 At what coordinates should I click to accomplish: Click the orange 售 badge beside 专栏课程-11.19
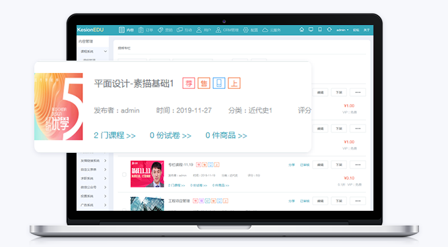pyautogui.click(x=205, y=165)
